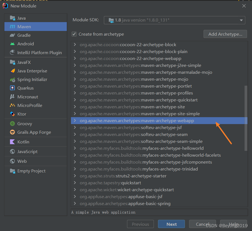
Task: Select Kotlin module type label
Action: tap(23, 142)
